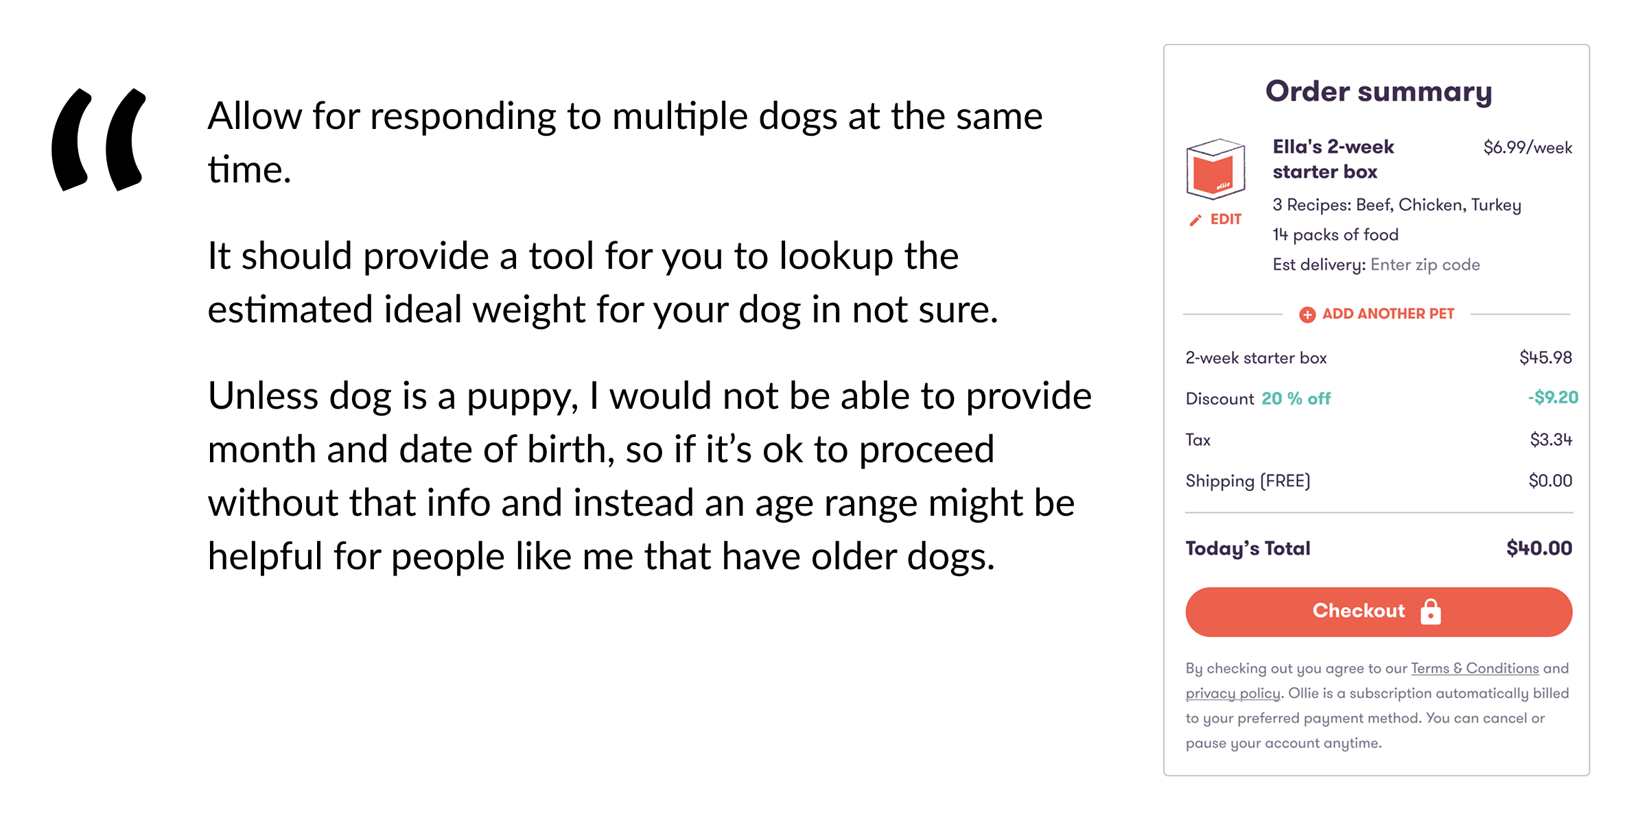
Task: Click the Order summary heading
Action: pos(1379,92)
